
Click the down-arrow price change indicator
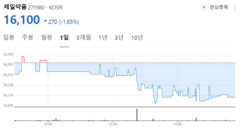pos(45,21)
